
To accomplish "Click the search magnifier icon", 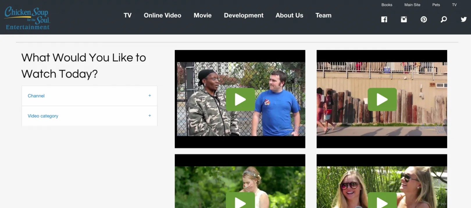I will [x=444, y=19].
